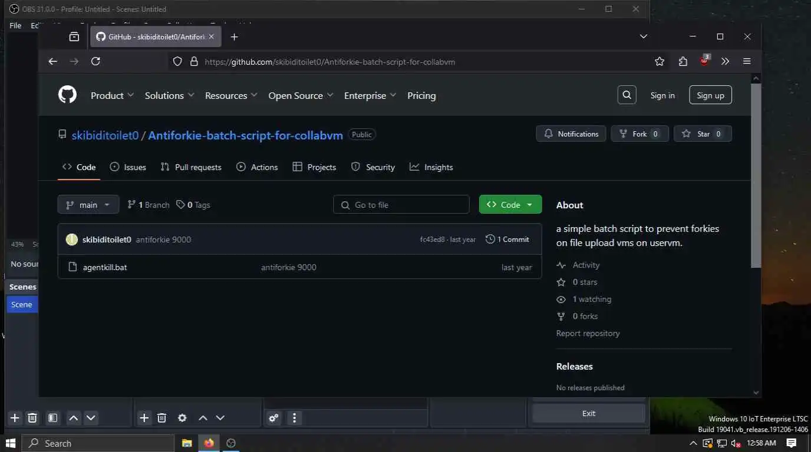Expand the Solutions navigation dropdown
This screenshot has height=452, width=811.
click(x=170, y=95)
